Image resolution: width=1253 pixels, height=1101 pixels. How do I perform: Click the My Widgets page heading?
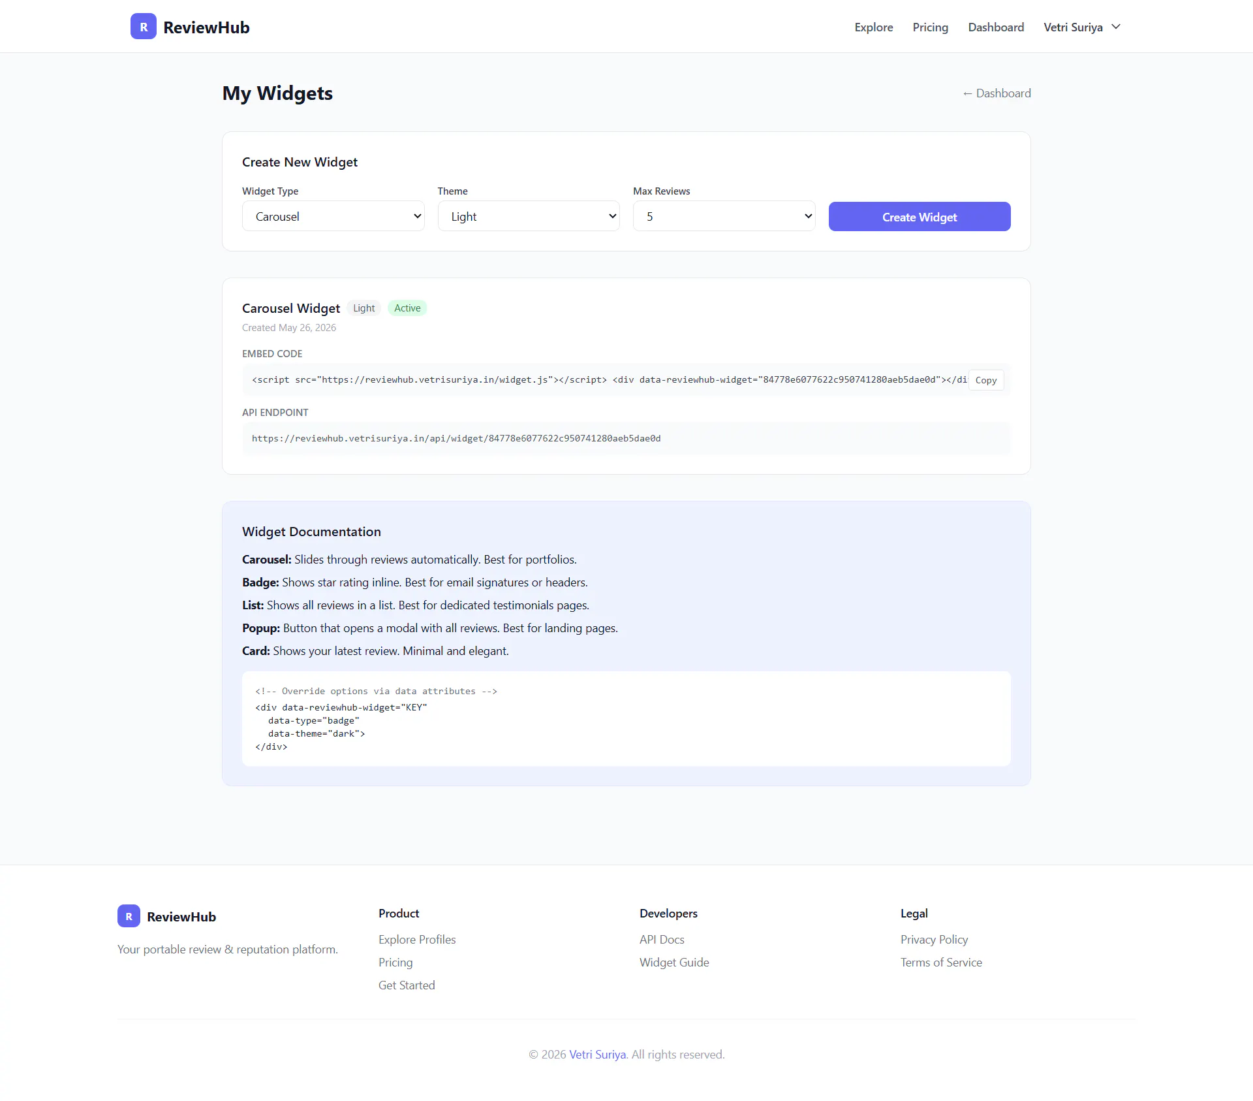coord(277,93)
